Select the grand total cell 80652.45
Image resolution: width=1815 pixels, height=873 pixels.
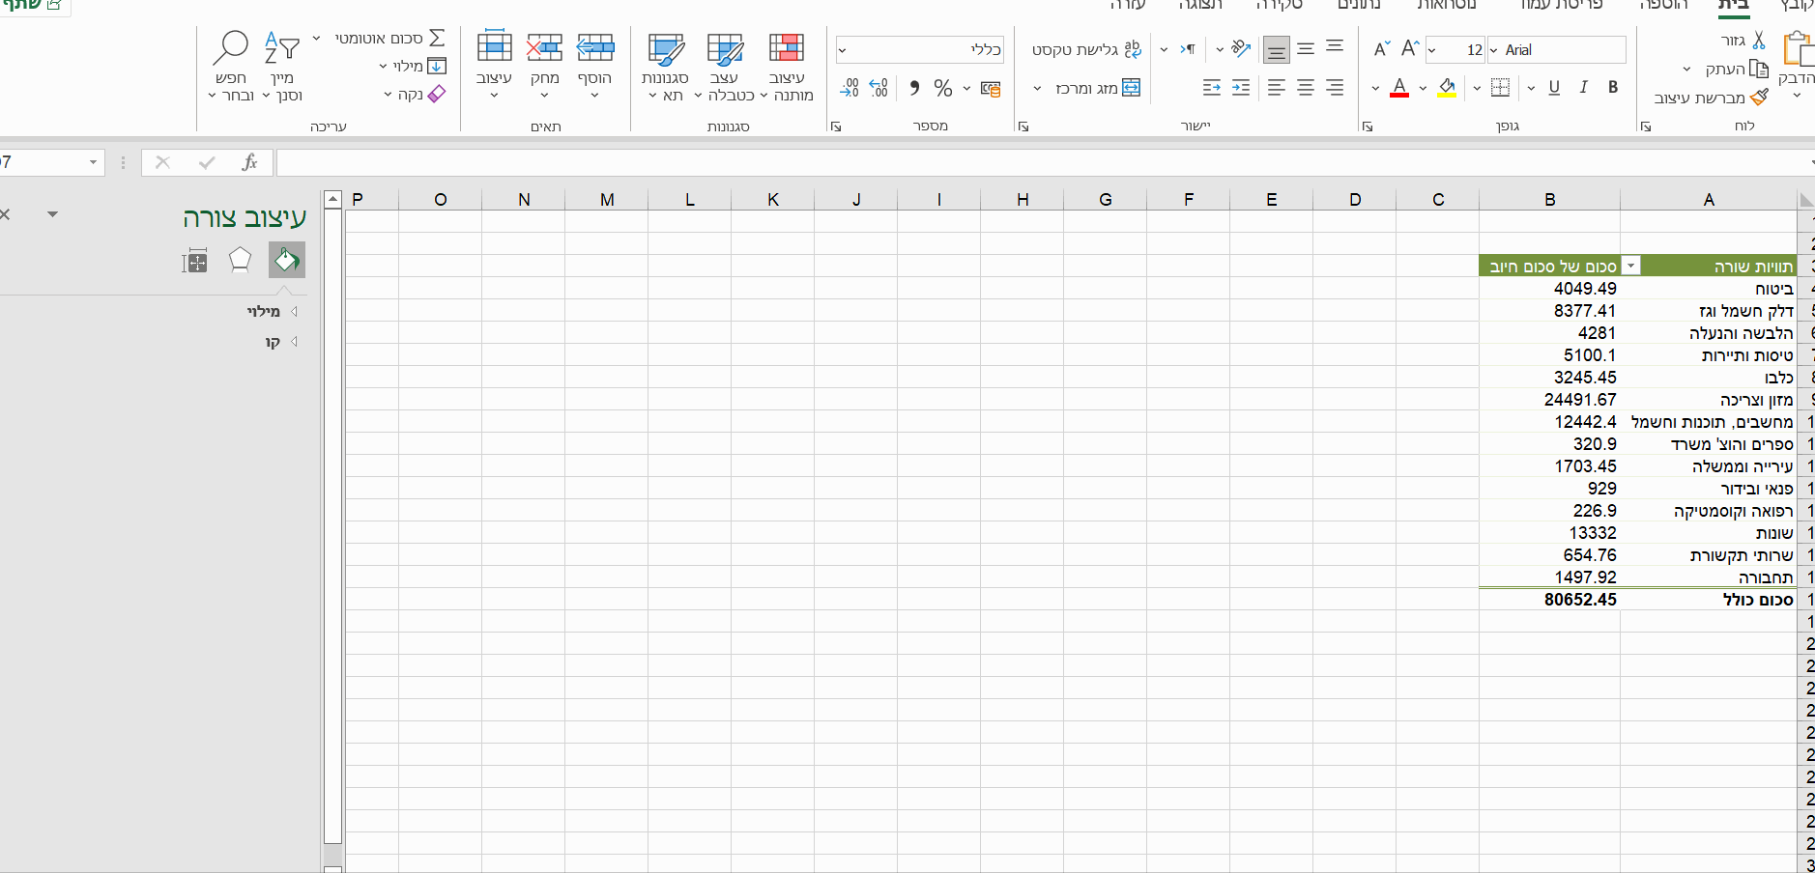[1550, 600]
